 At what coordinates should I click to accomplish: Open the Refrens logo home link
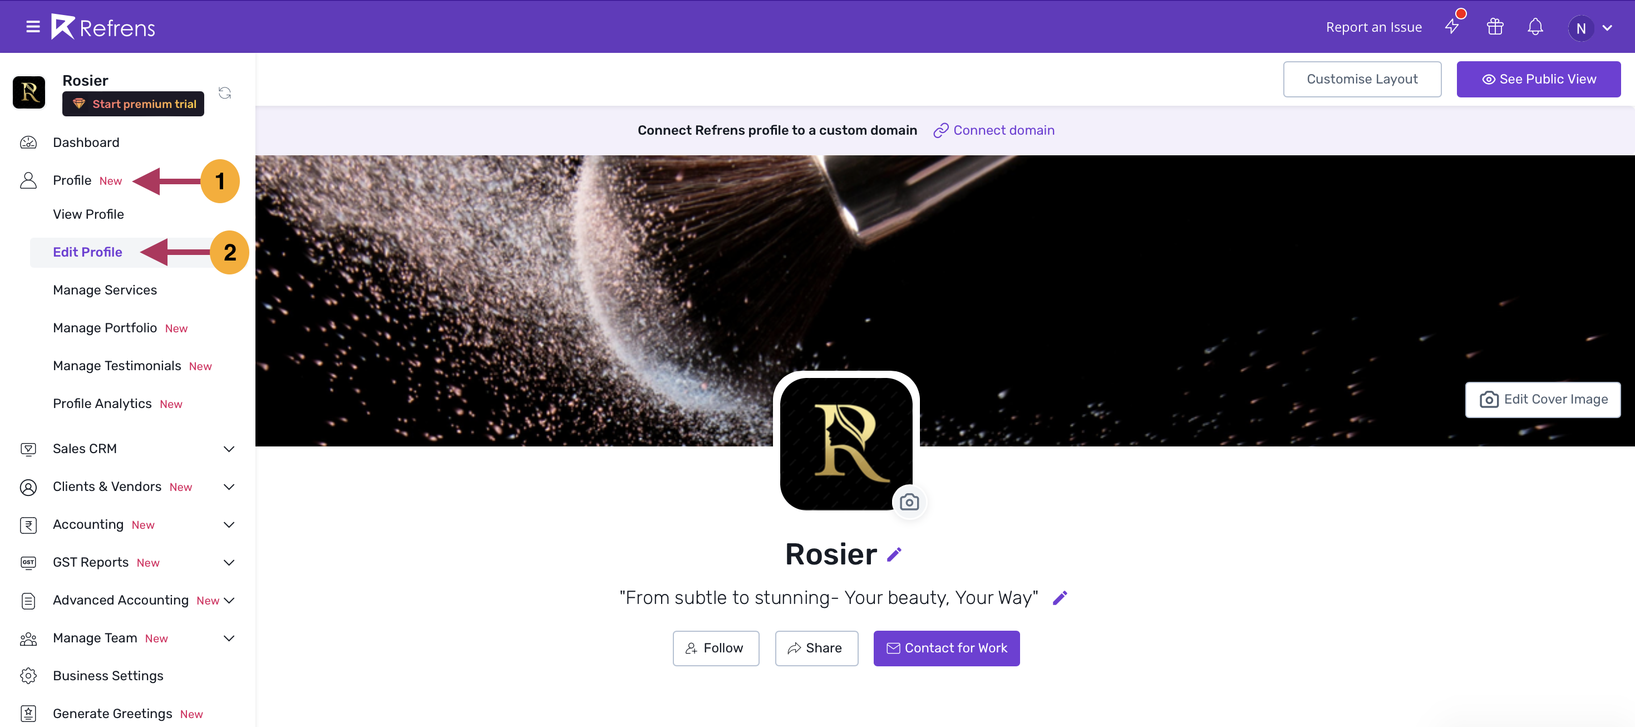pos(104,27)
